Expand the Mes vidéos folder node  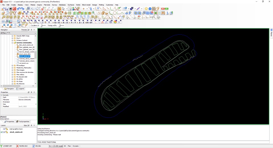12,75
